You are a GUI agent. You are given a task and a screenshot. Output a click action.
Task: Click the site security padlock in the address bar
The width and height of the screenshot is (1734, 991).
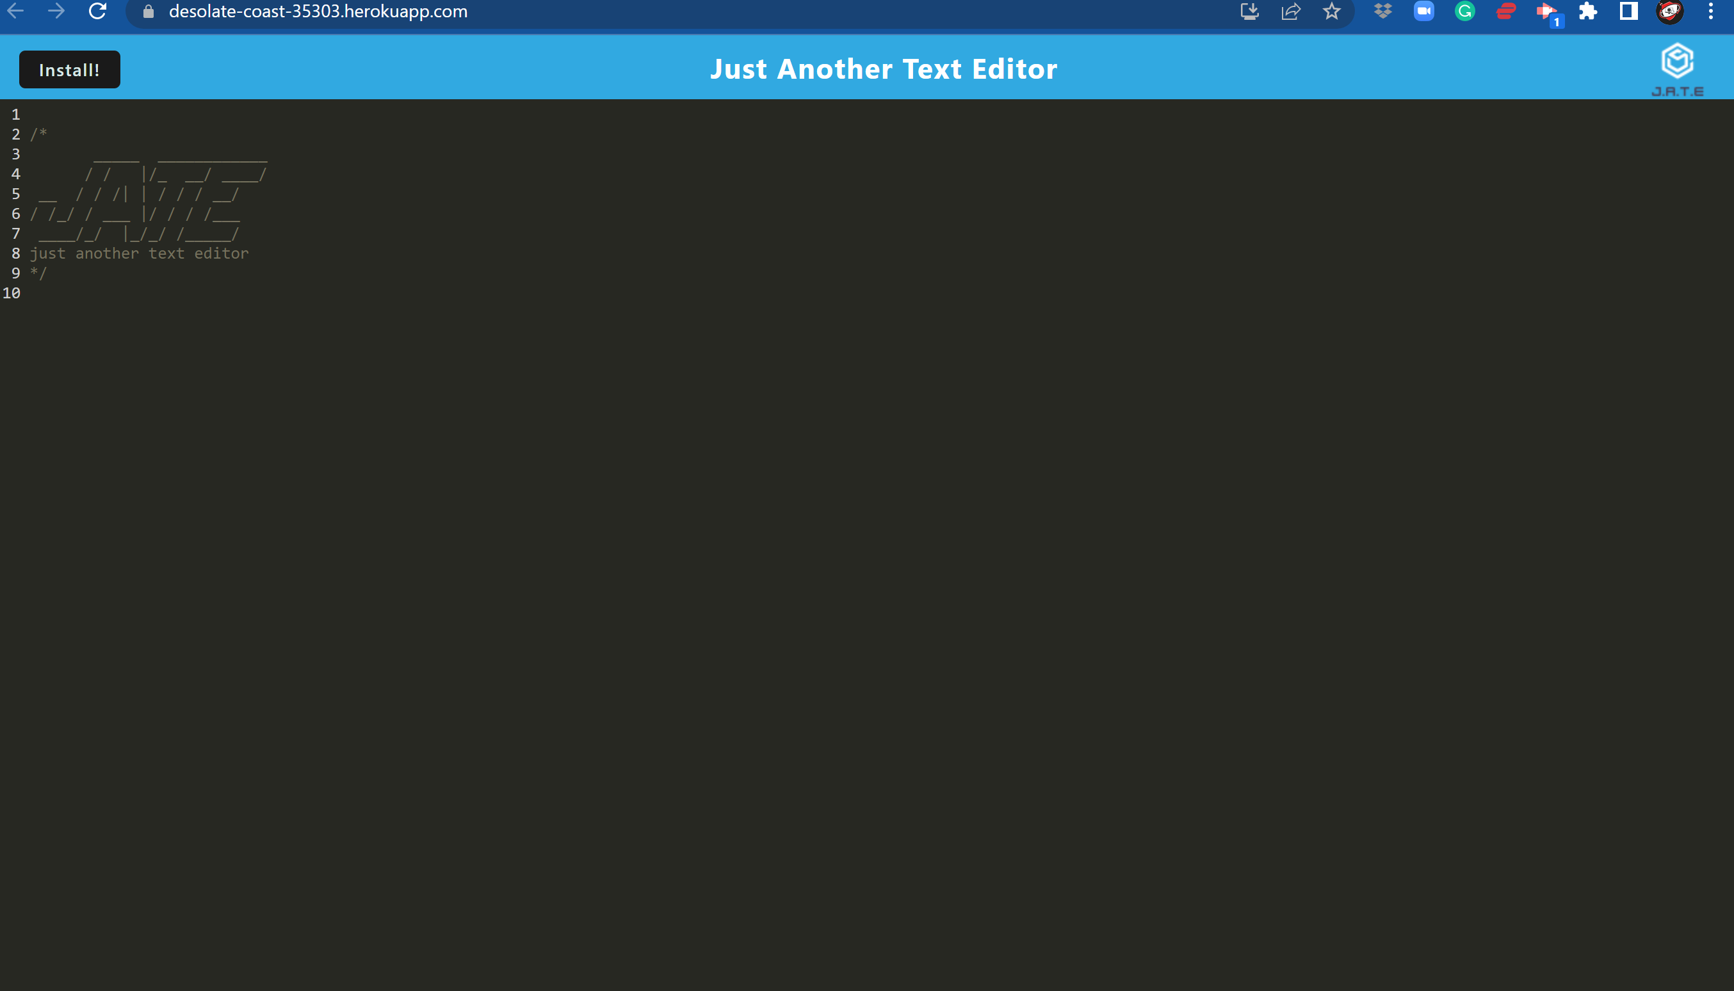pyautogui.click(x=148, y=11)
